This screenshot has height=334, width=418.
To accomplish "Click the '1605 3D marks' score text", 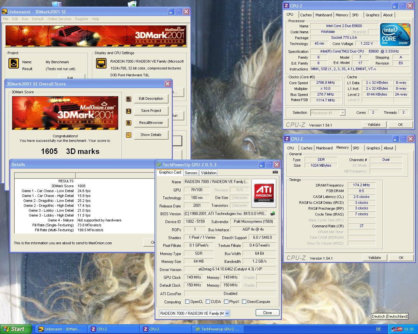I will 70,151.
